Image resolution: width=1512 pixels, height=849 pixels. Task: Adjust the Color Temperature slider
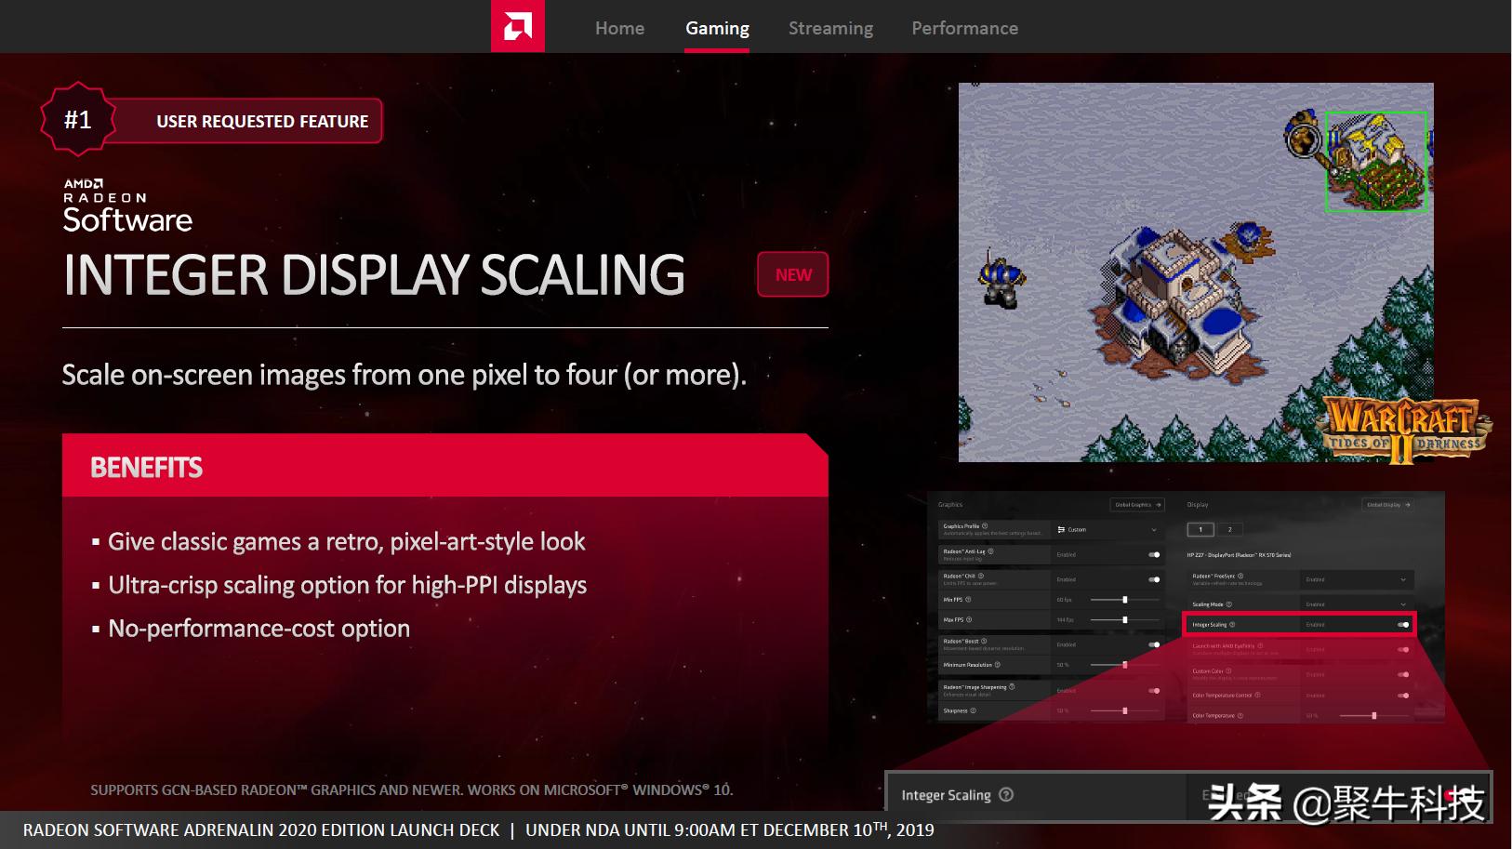1373,716
